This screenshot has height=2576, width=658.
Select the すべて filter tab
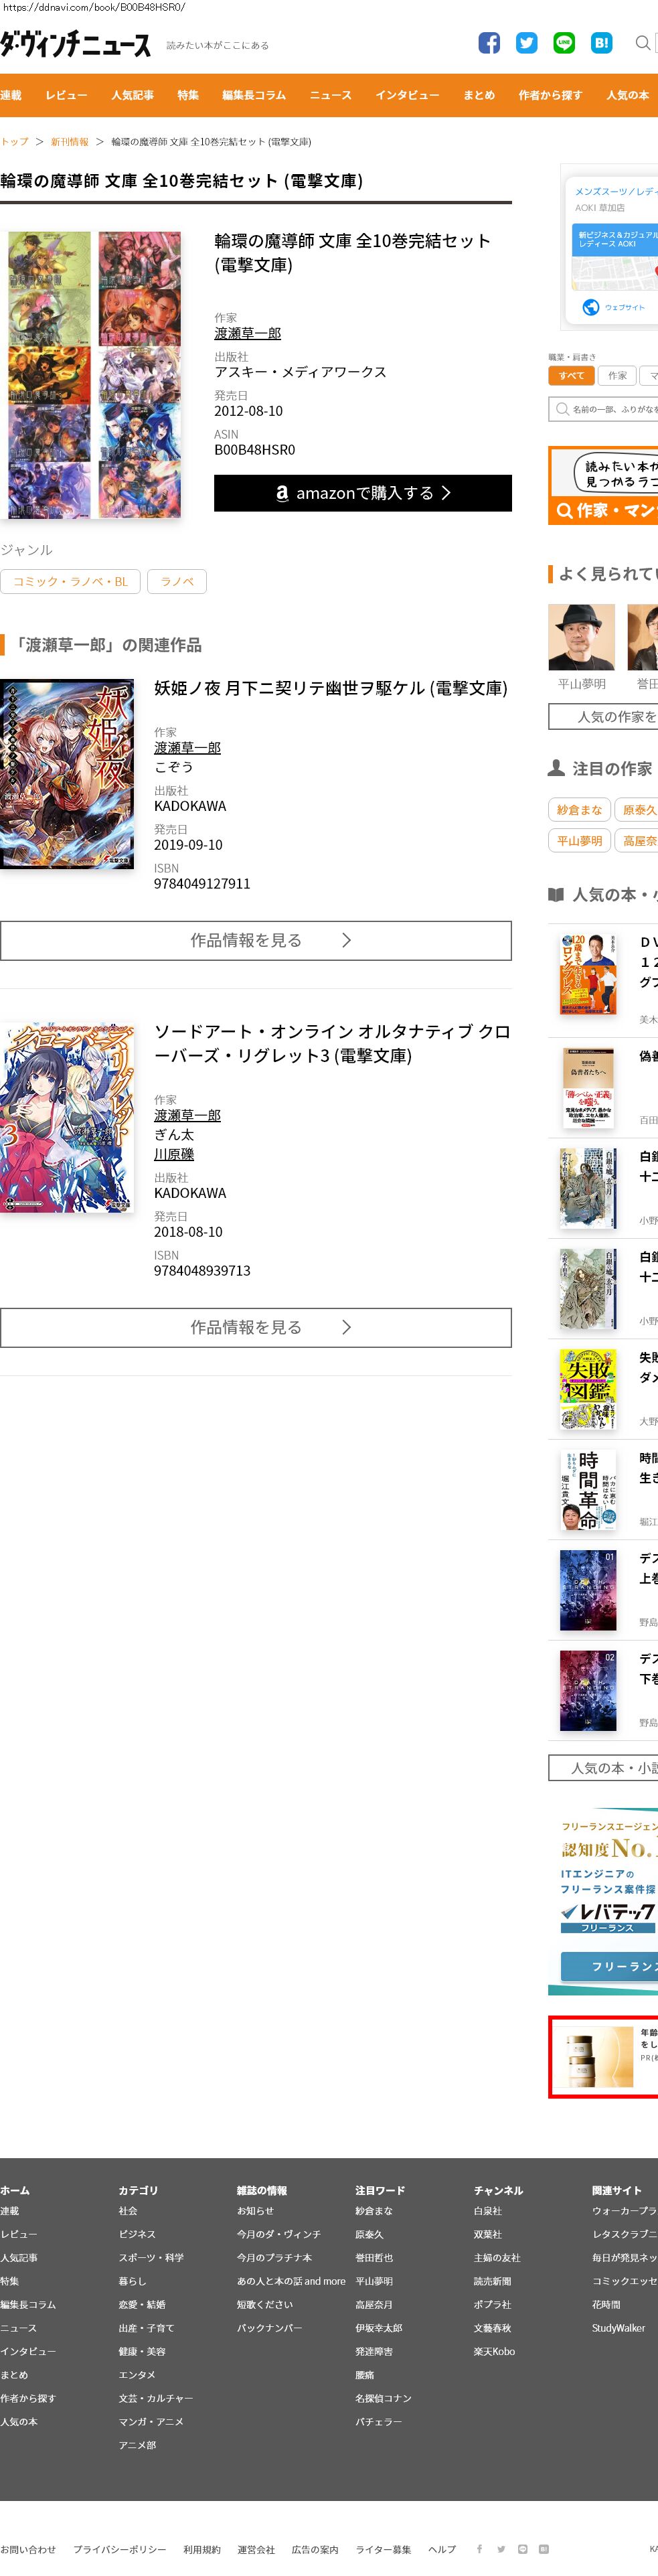571,376
